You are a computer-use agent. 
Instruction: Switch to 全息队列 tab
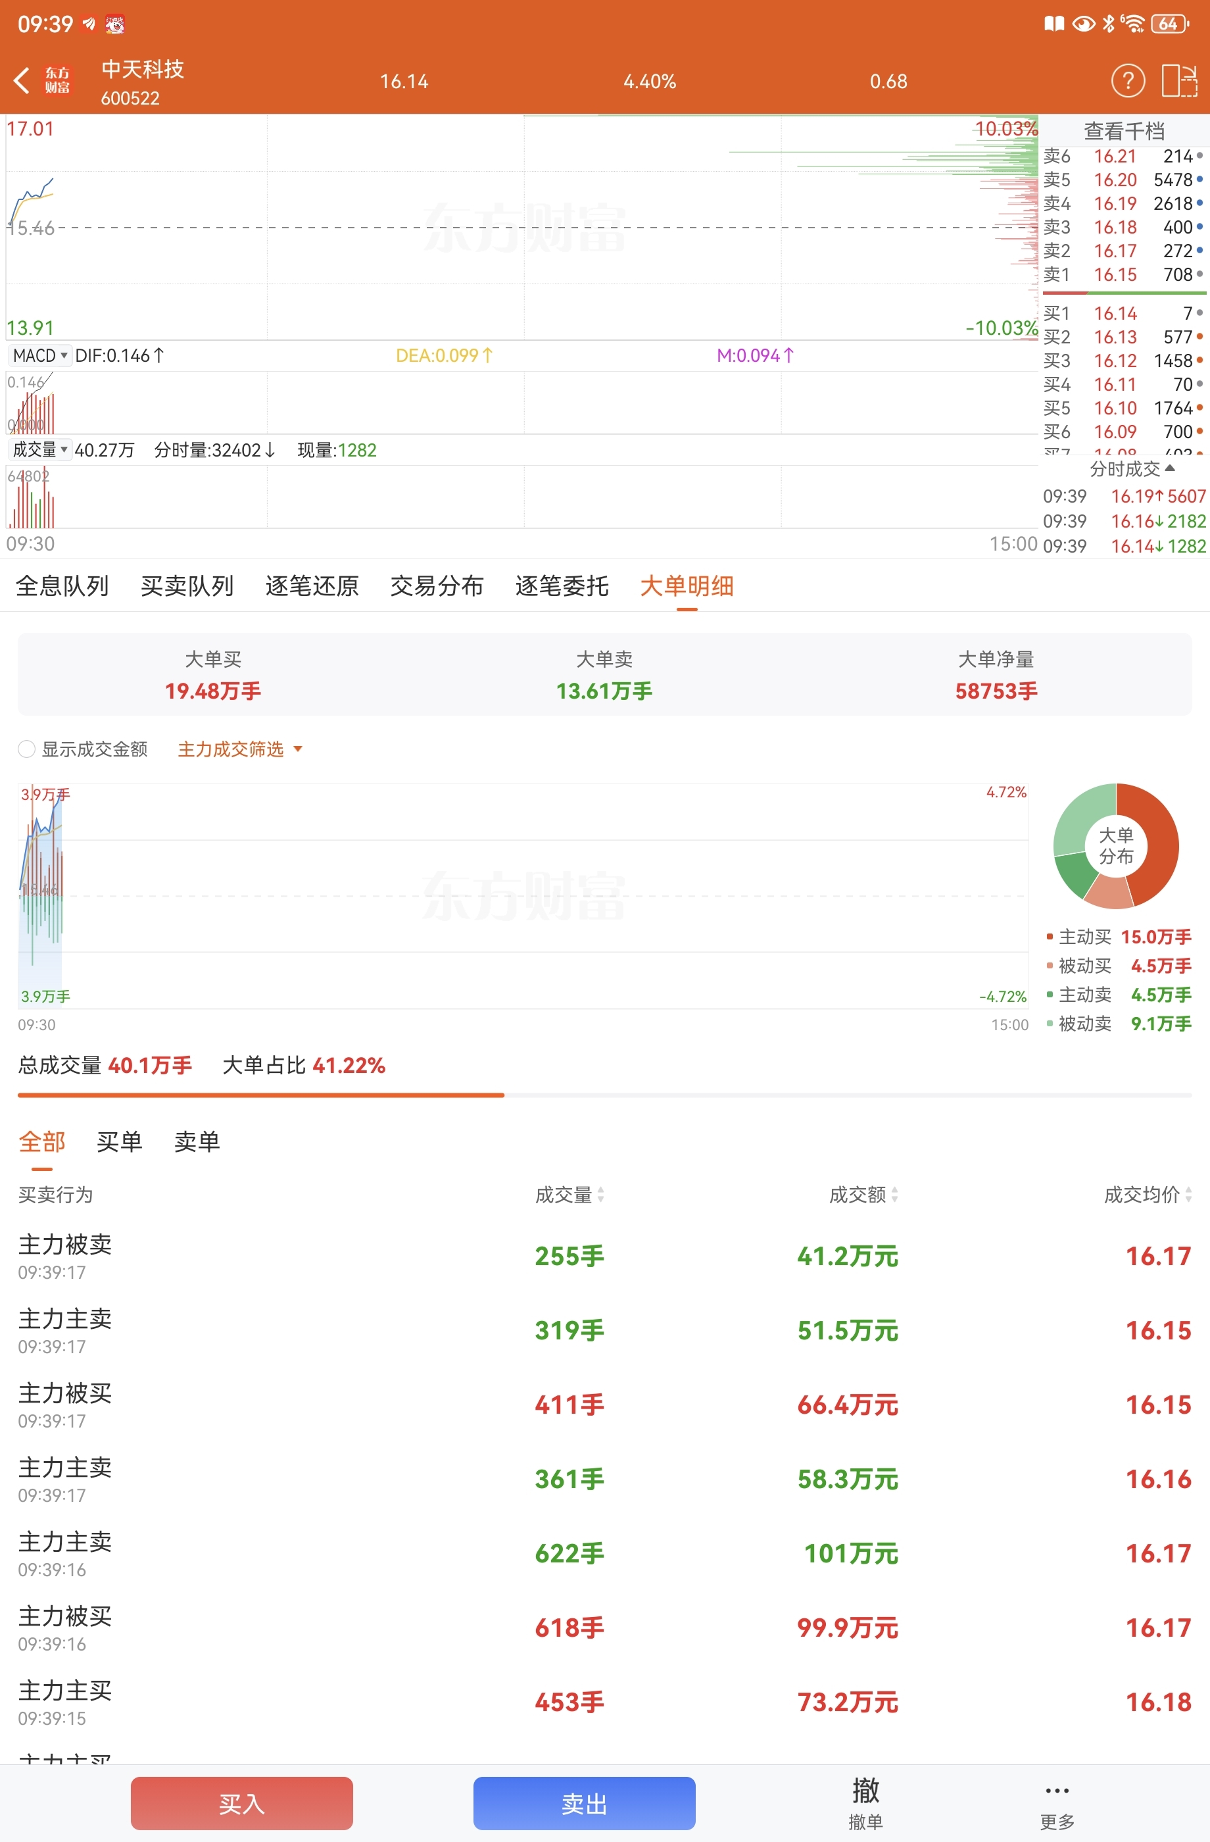pos(62,586)
